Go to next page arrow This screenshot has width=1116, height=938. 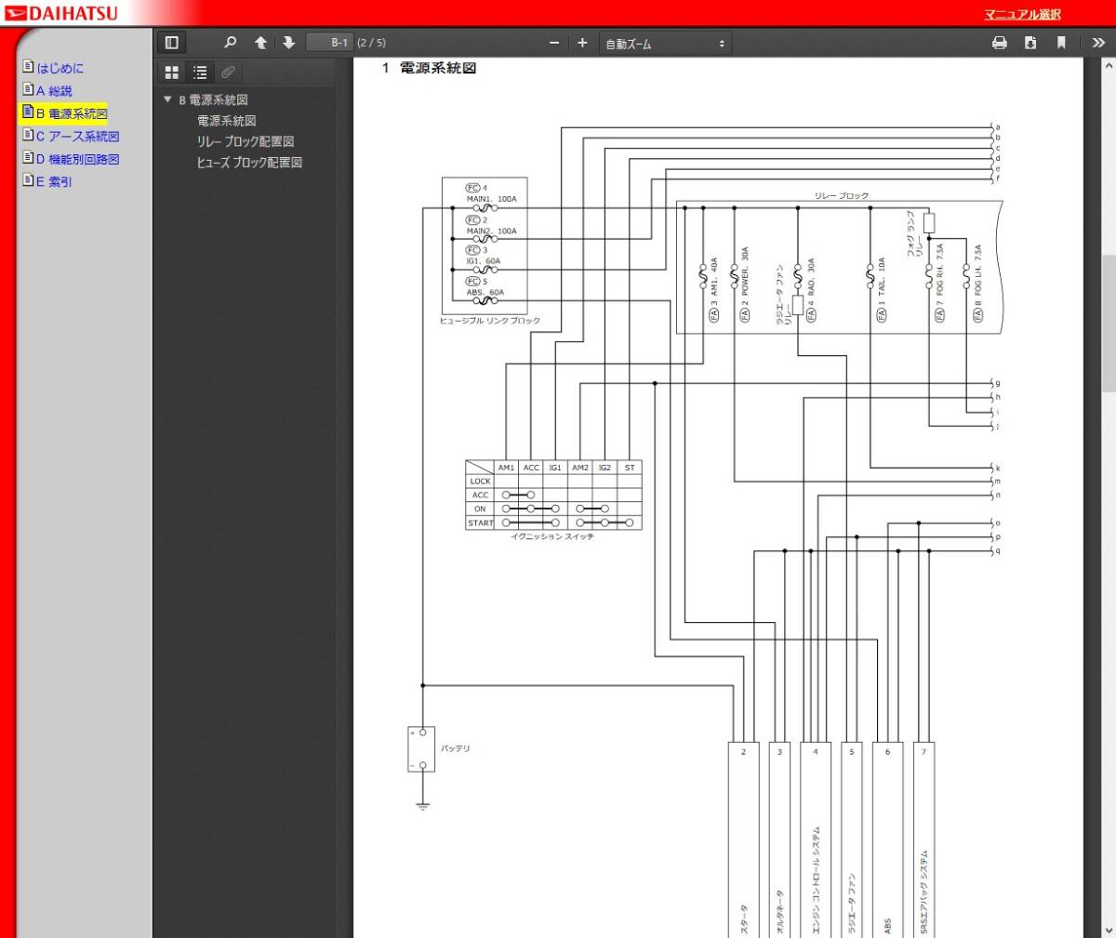click(288, 43)
